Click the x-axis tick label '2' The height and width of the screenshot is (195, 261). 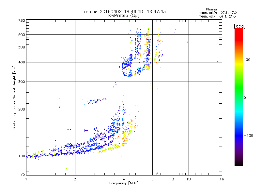click(75, 179)
